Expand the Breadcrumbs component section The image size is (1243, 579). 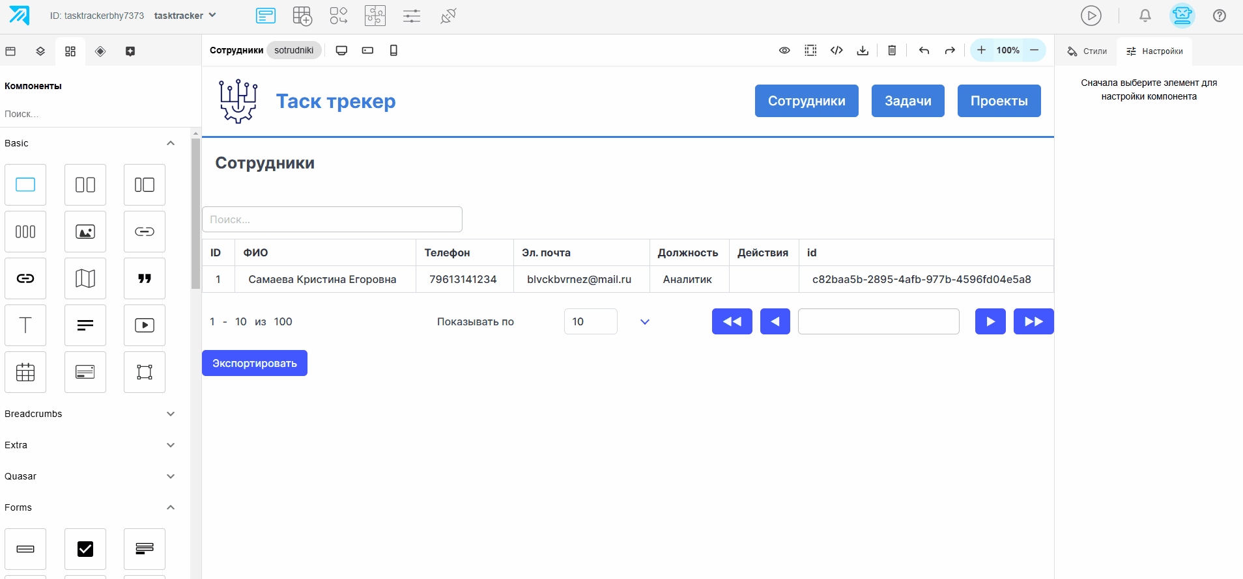(x=89, y=414)
